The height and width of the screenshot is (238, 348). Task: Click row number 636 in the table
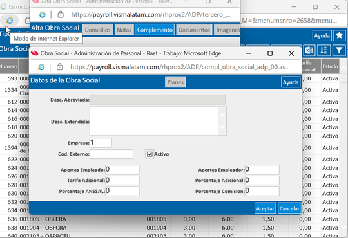point(12,219)
